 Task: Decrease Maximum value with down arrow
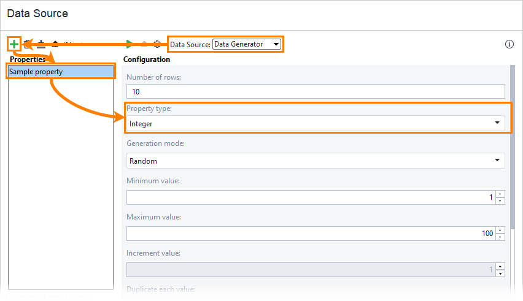pyautogui.click(x=500, y=237)
